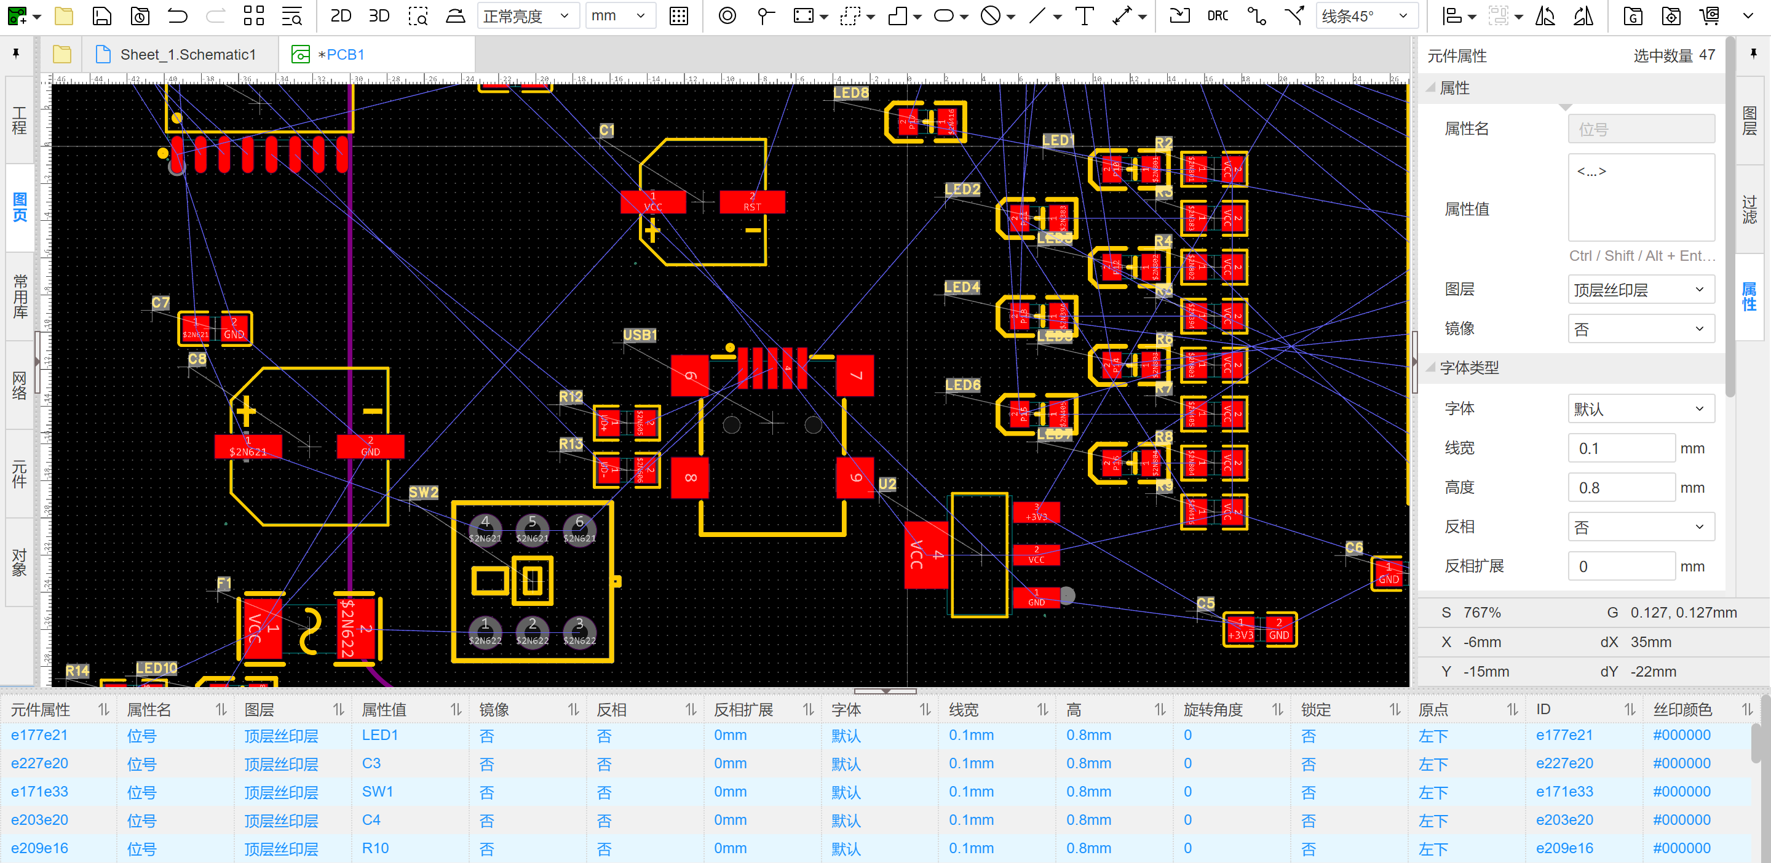This screenshot has width=1771, height=863.
Task: Collapse the 属性 section
Action: [x=1432, y=88]
